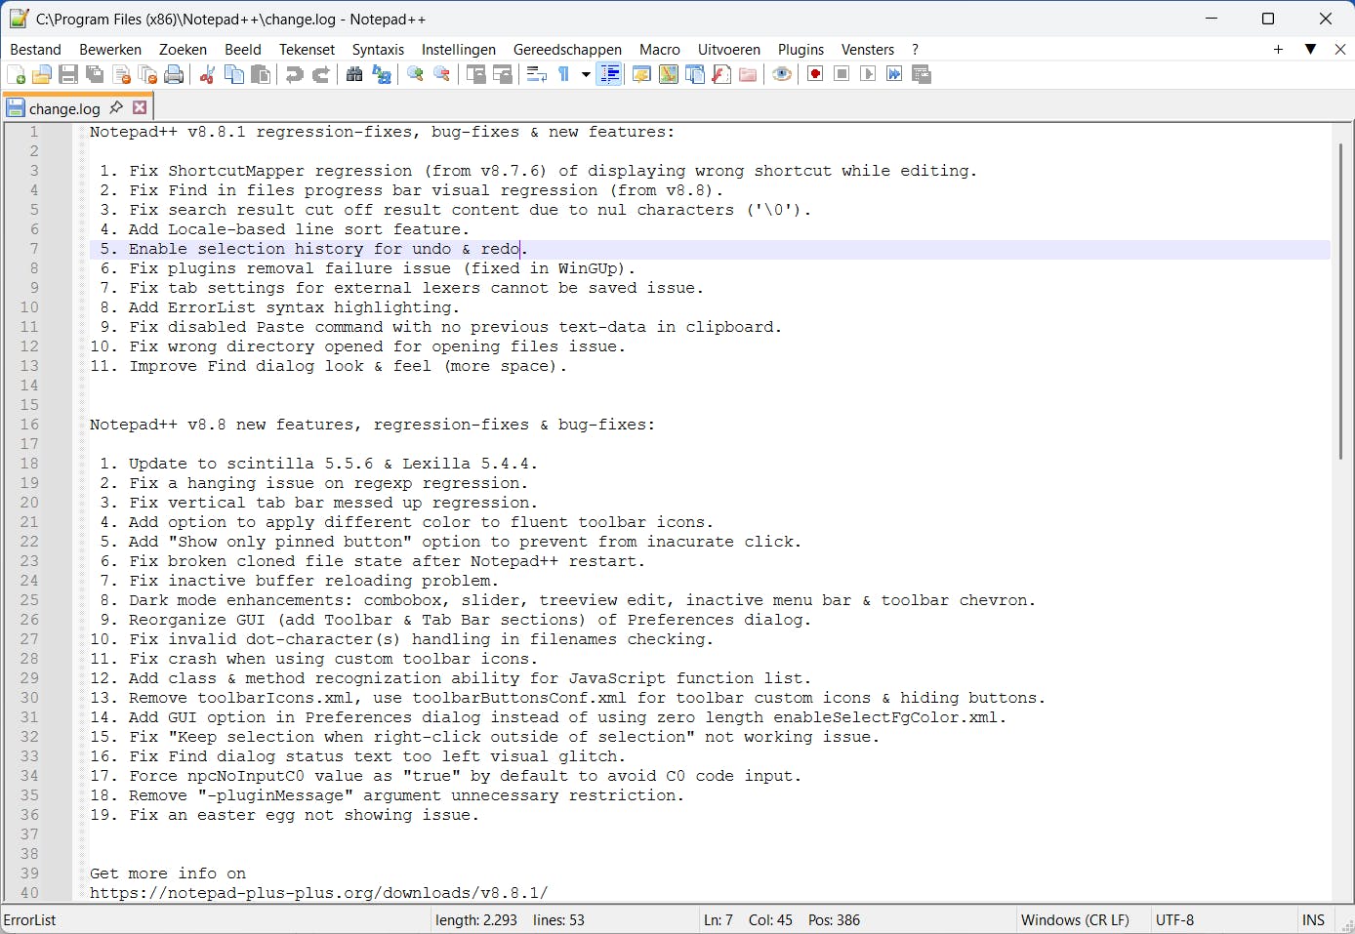Open the tab list dropdown triangle on title bar
1355x934 pixels.
click(1310, 49)
